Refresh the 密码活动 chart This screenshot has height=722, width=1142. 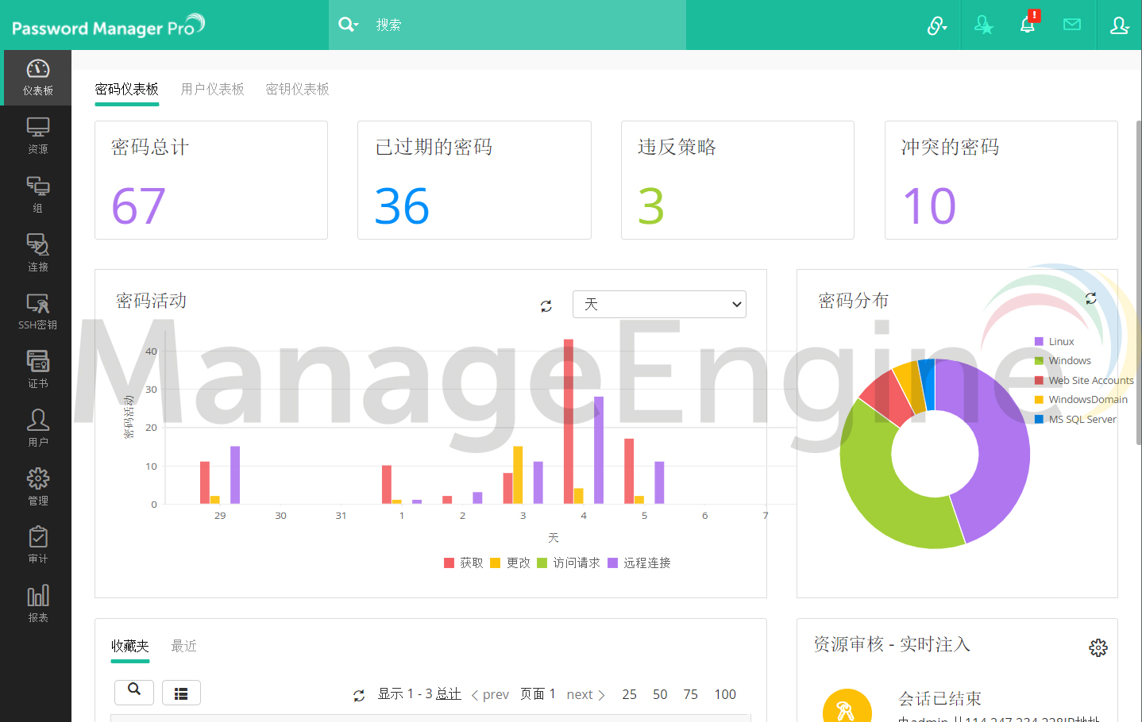(546, 305)
